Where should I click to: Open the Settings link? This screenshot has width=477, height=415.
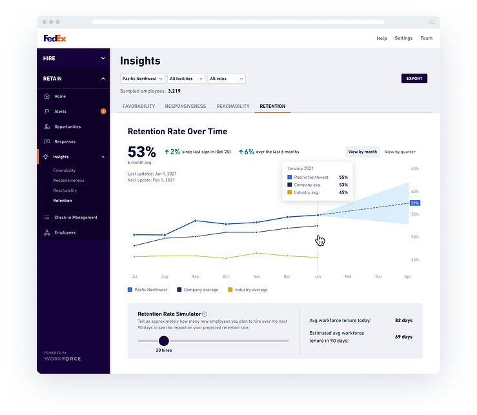pyautogui.click(x=403, y=38)
